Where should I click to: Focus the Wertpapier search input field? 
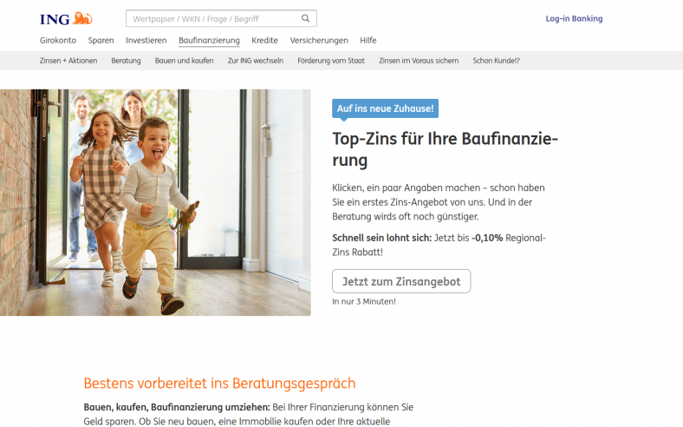pos(211,18)
